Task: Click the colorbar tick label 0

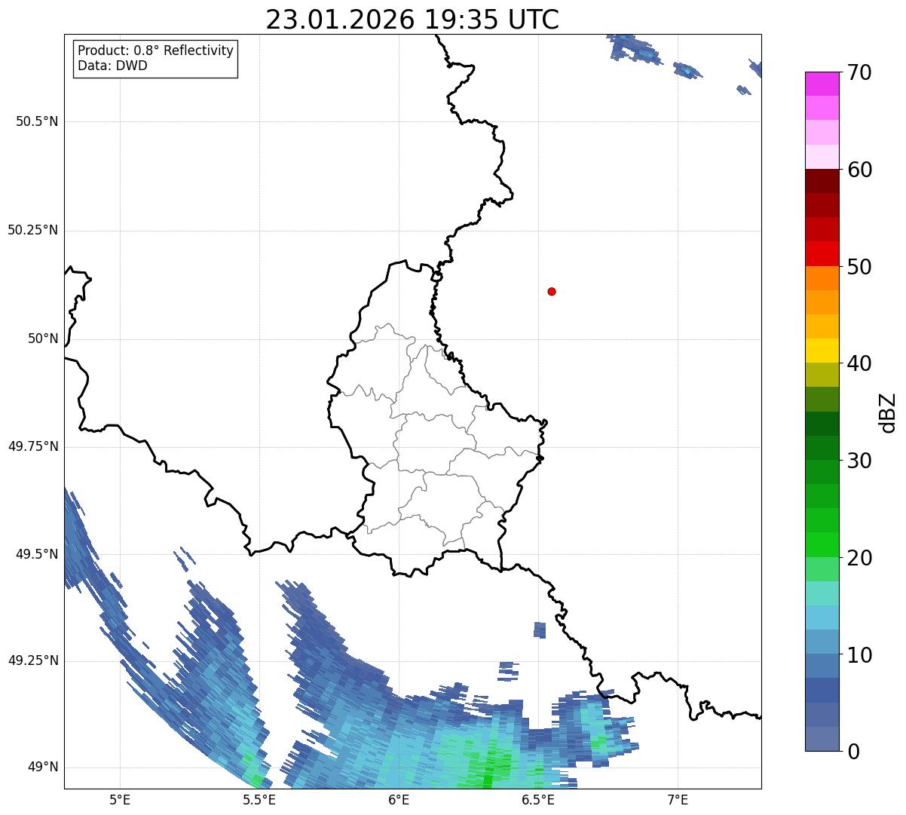Action: [853, 752]
